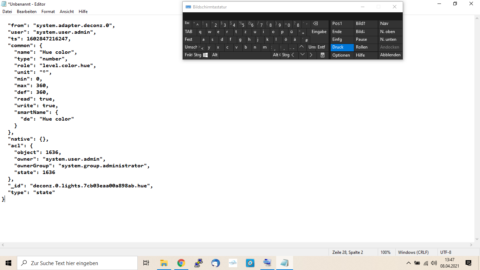This screenshot has width=480, height=270.
Task: Click the highlighted Druck key
Action: (x=342, y=47)
